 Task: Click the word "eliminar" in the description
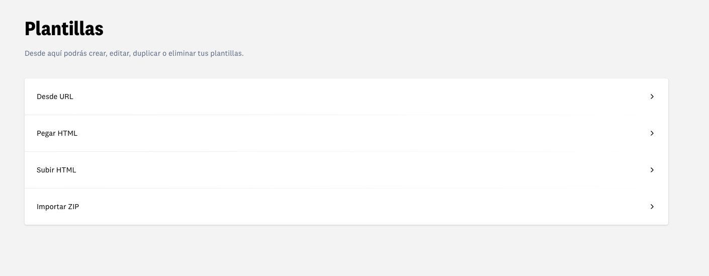point(182,53)
